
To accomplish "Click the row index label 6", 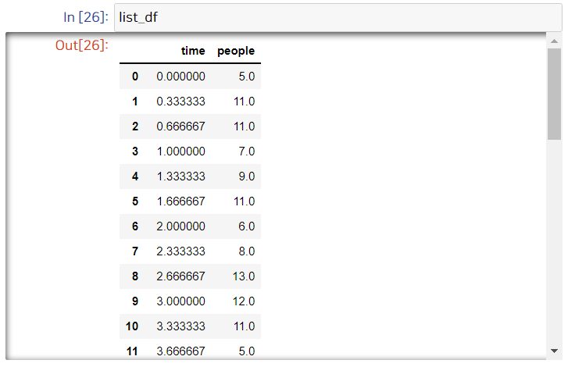I will [135, 226].
